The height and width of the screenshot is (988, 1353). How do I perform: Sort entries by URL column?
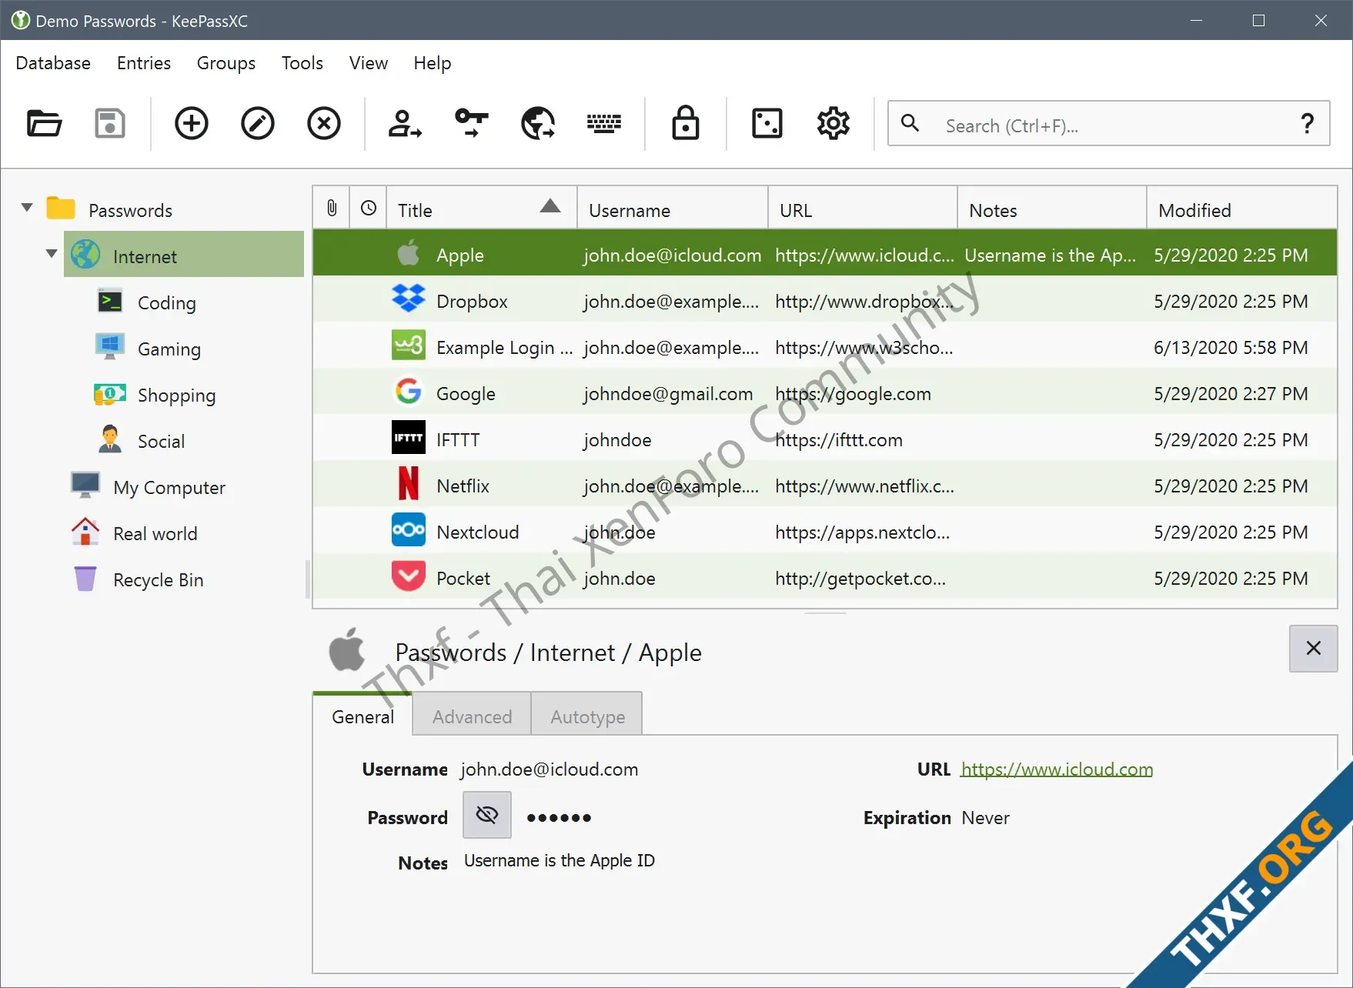coord(863,208)
